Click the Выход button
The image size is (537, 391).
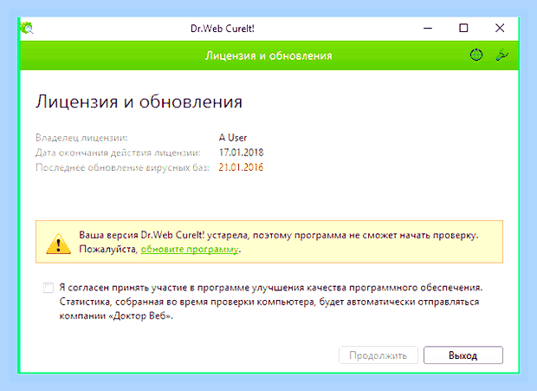(x=463, y=355)
